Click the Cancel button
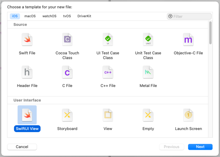 pos(22,147)
